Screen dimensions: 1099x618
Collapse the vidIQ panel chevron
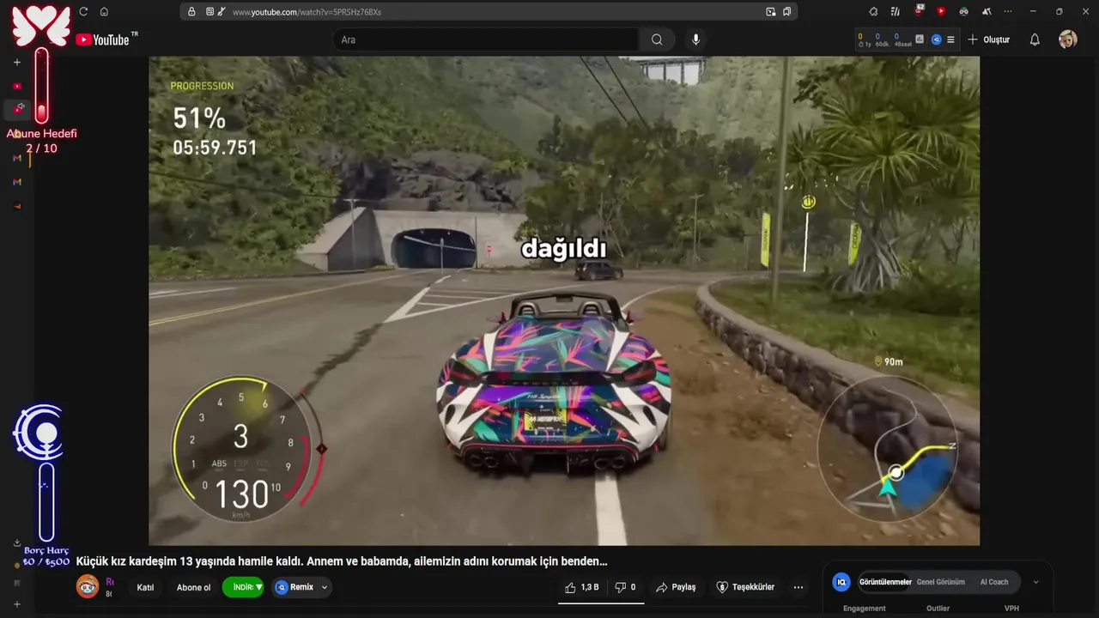(x=1035, y=582)
